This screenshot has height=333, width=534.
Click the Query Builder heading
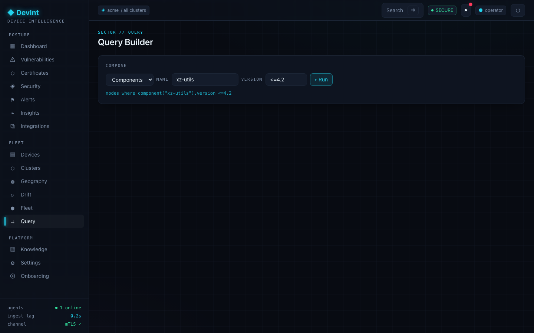point(125,42)
